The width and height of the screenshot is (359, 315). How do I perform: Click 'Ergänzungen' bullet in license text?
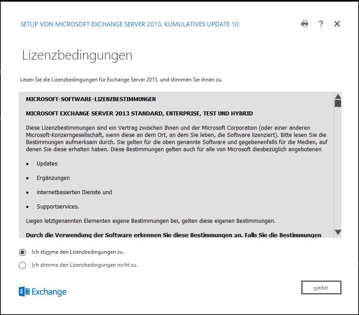tap(53, 178)
